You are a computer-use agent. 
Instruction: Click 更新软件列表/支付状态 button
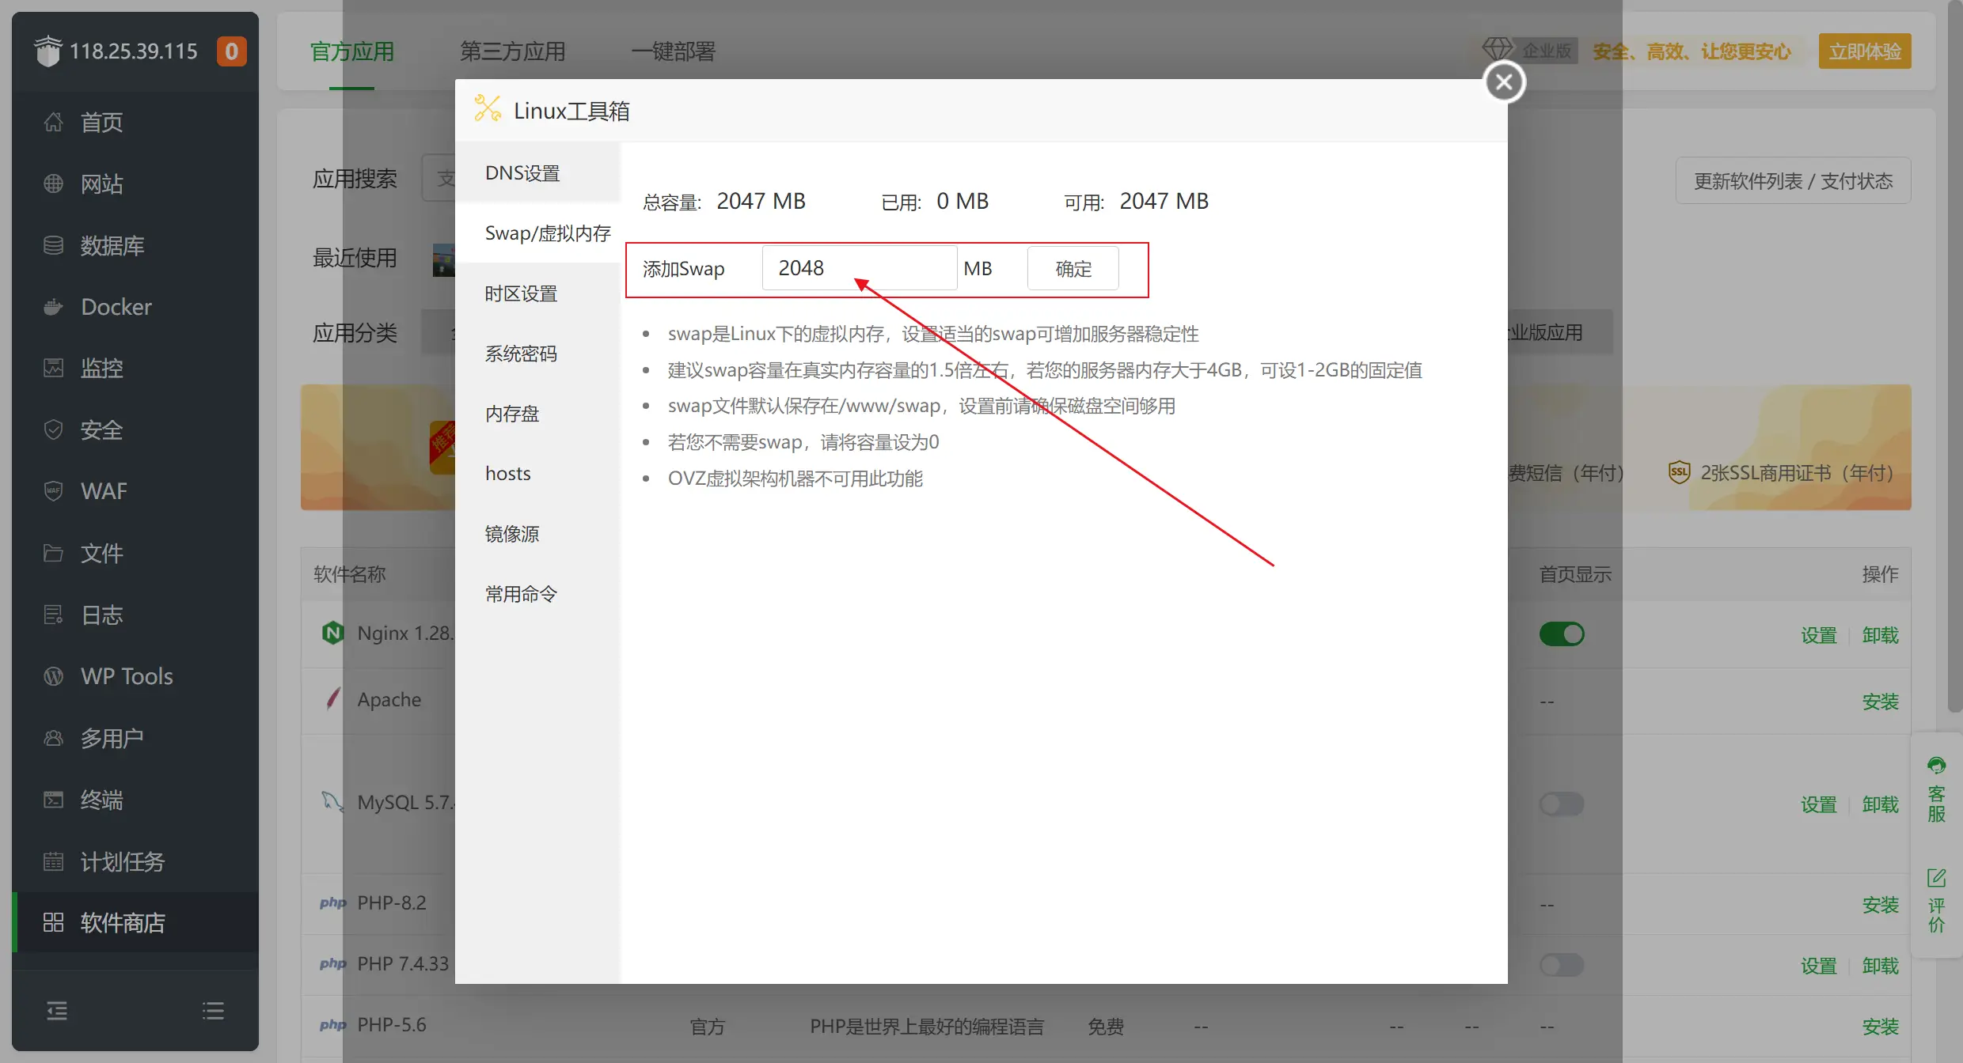coord(1792,180)
